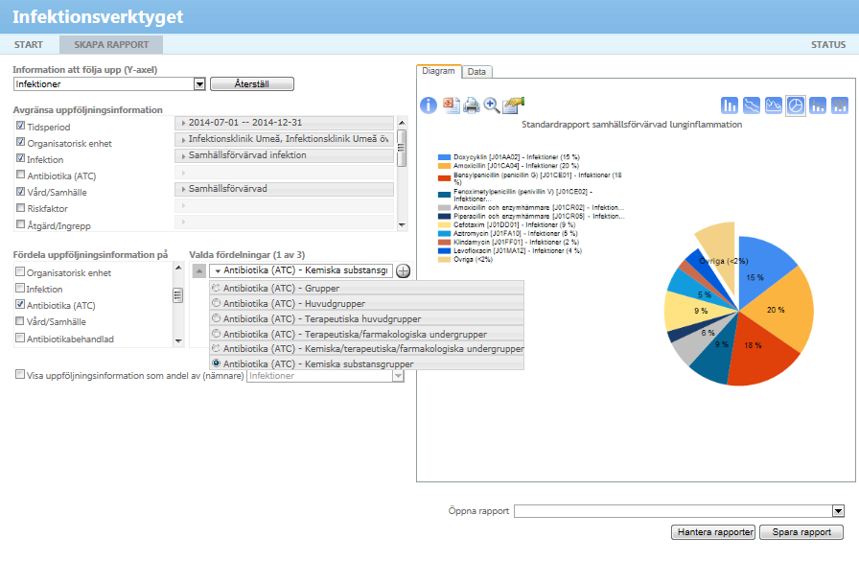Print the diagram with printer icon

point(471,105)
